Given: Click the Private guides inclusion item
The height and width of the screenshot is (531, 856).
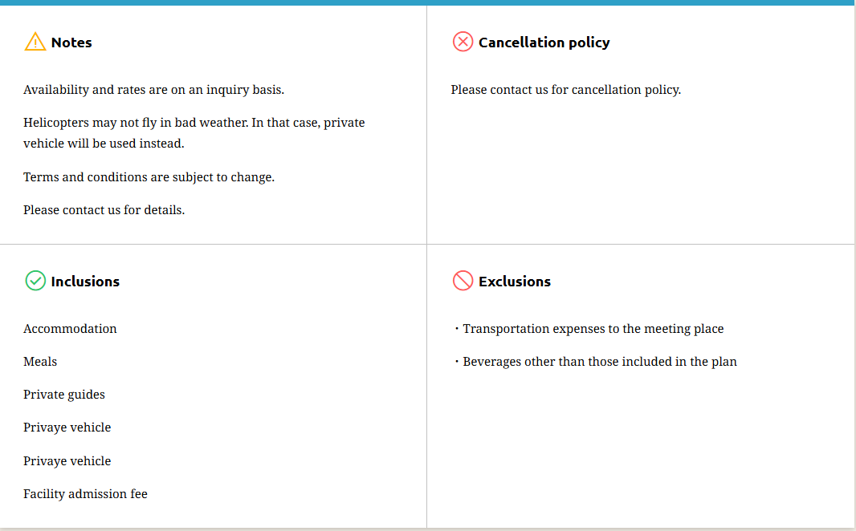Looking at the screenshot, I should 64,395.
